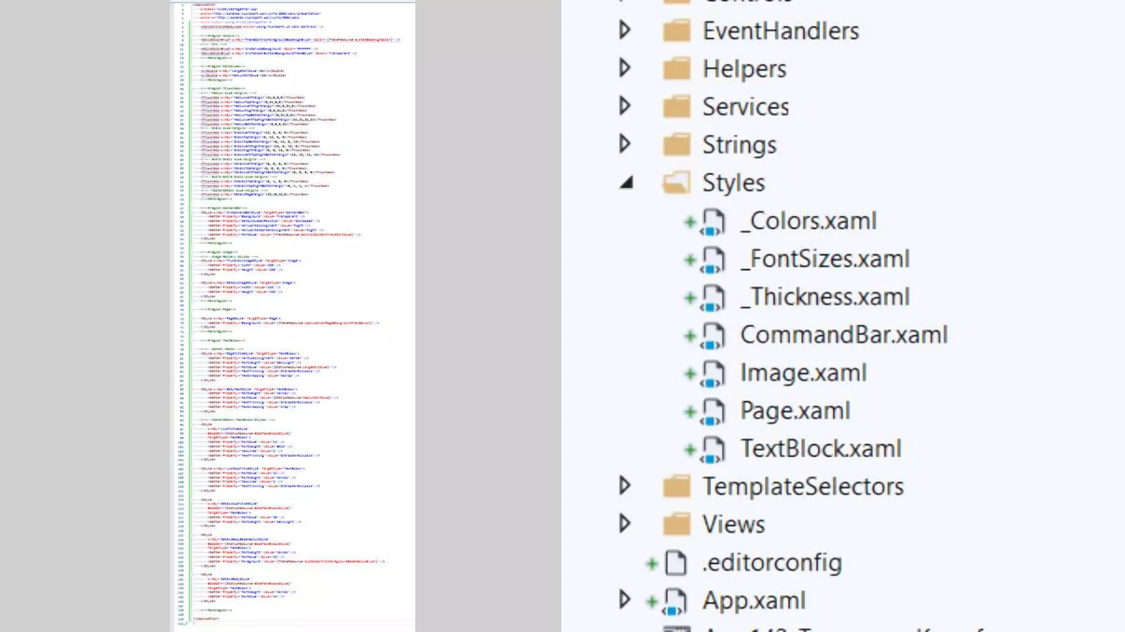Expand the Helpers folder arrow
Image resolution: width=1125 pixels, height=632 pixels.
[x=625, y=68]
